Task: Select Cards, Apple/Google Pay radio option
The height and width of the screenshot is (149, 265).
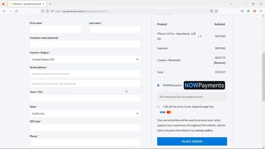Action: pos(158,107)
